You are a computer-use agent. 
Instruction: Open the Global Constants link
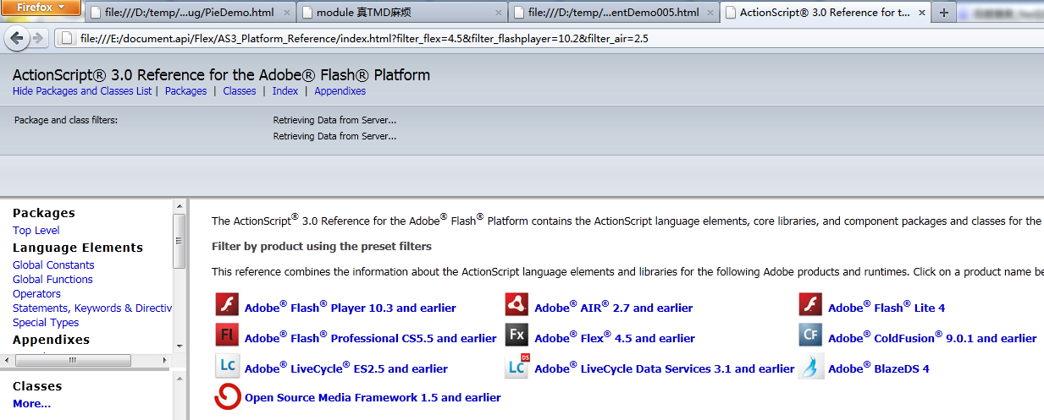[53, 265]
